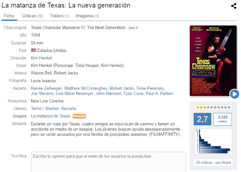
Task: Open the Secuela topic link
Action: click(x=69, y=108)
